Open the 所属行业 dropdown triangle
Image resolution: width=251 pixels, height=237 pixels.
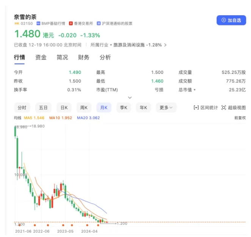(111, 45)
